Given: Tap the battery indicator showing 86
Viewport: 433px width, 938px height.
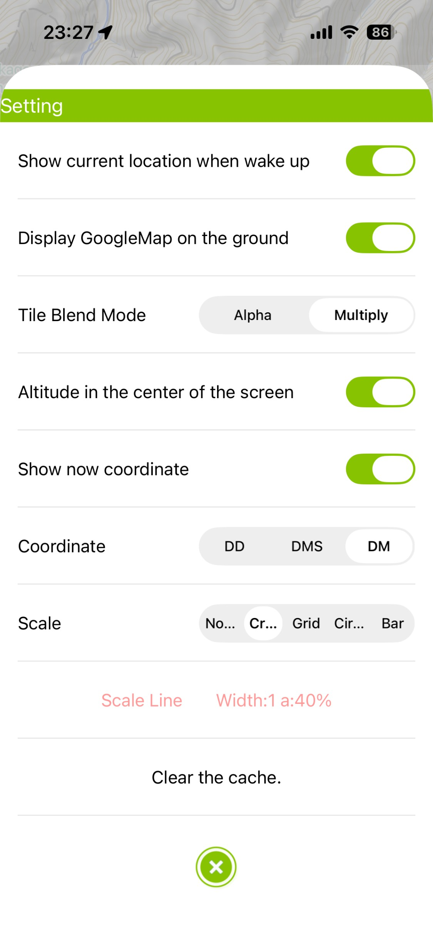Looking at the screenshot, I should (x=381, y=32).
